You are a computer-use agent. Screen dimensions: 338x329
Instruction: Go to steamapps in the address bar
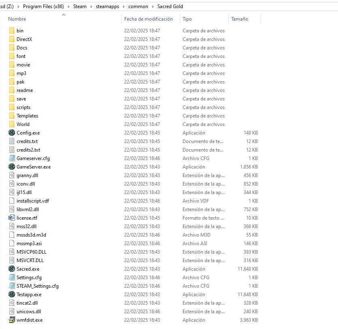[x=107, y=6]
